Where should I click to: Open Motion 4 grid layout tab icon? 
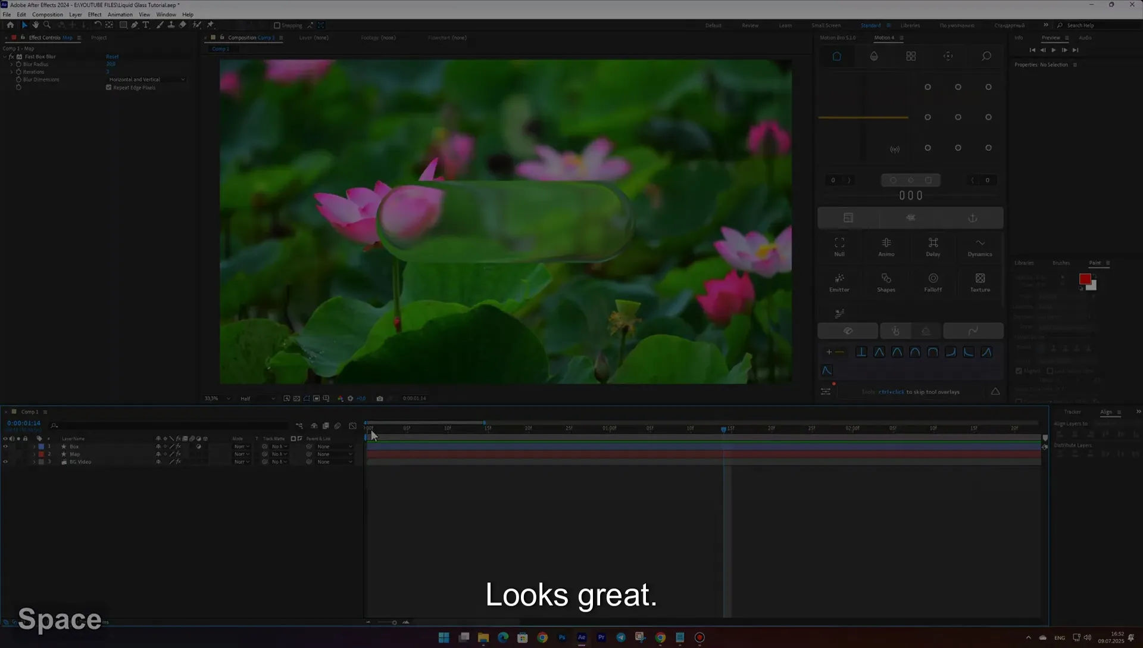911,56
